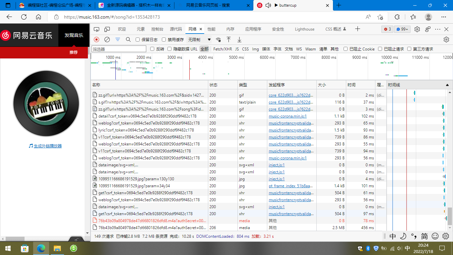The width and height of the screenshot is (453, 255).
Task: Enable the 保留日志 checkbox
Action: (x=138, y=40)
